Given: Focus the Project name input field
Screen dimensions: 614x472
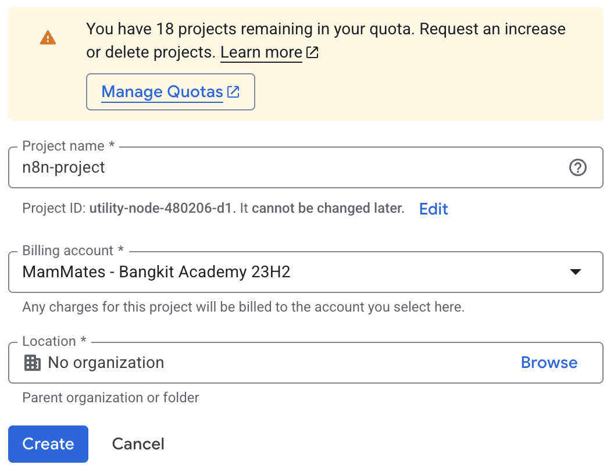Looking at the screenshot, I should click(305, 167).
